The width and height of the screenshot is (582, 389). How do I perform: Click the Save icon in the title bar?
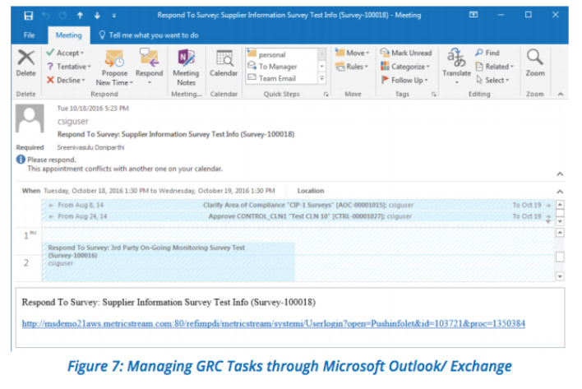(29, 16)
